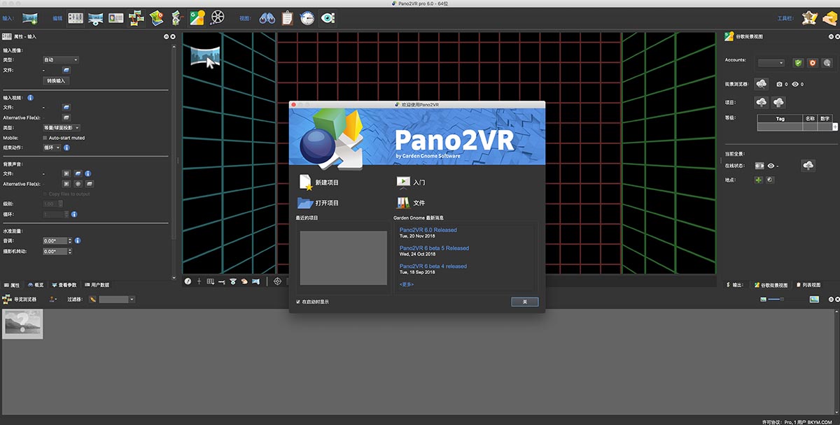This screenshot has height=425, width=840.
Task: Click the New Project document icon
Action: (306, 182)
